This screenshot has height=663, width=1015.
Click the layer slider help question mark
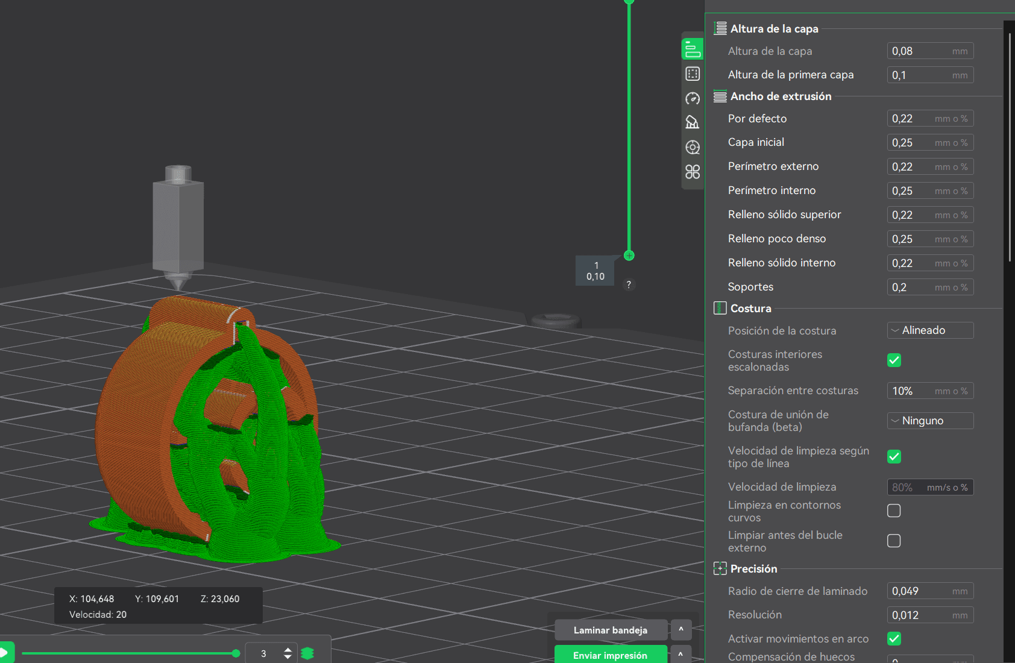click(629, 284)
